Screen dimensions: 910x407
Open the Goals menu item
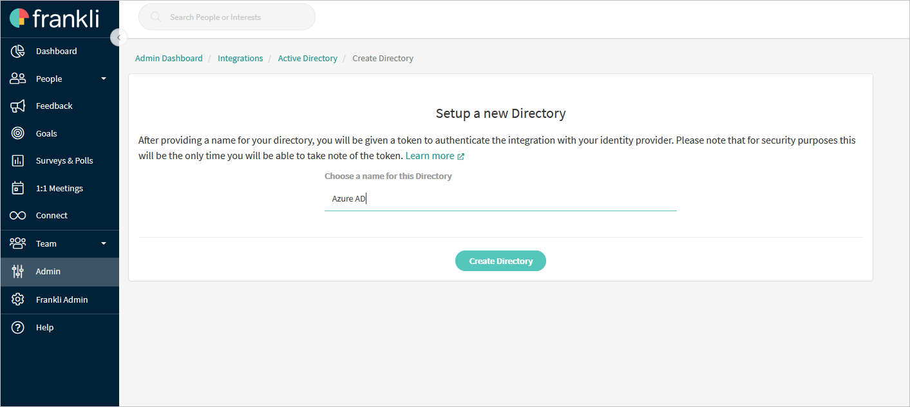(60, 133)
